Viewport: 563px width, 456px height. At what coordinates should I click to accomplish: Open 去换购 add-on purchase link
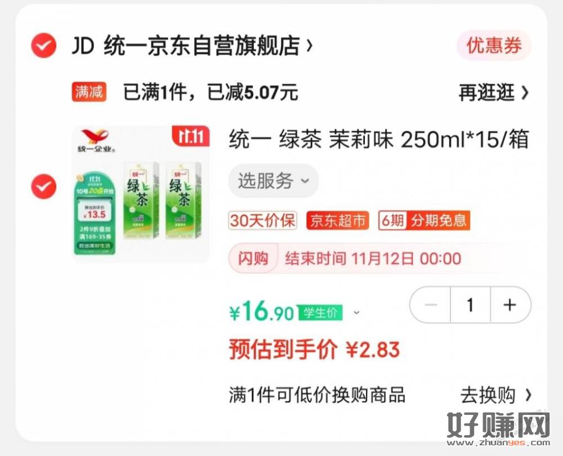pyautogui.click(x=495, y=395)
